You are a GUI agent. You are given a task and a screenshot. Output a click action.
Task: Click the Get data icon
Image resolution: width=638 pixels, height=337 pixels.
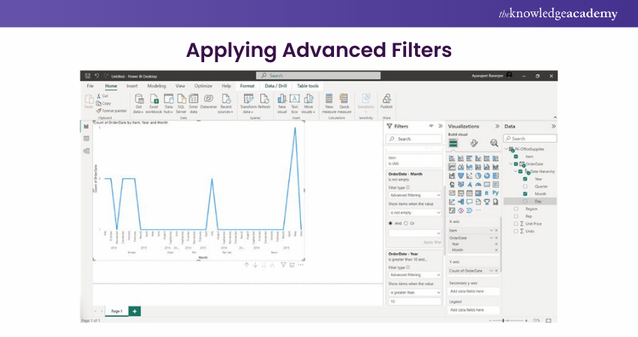139,100
